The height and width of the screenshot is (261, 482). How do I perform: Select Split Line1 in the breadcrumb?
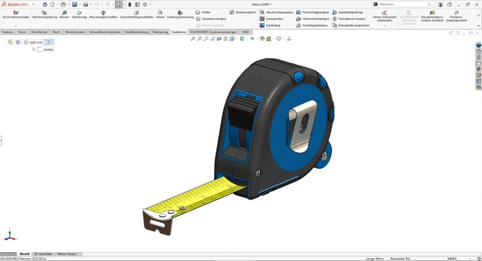[x=36, y=42]
